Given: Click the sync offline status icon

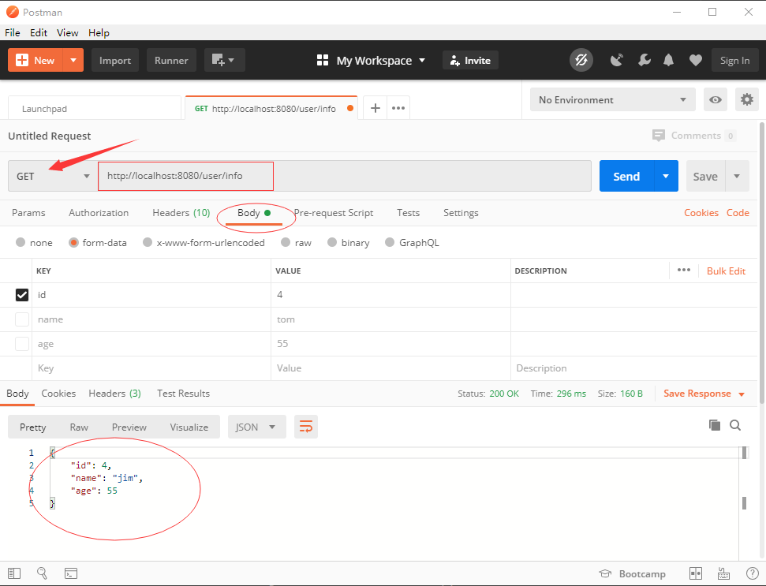Looking at the screenshot, I should [581, 60].
